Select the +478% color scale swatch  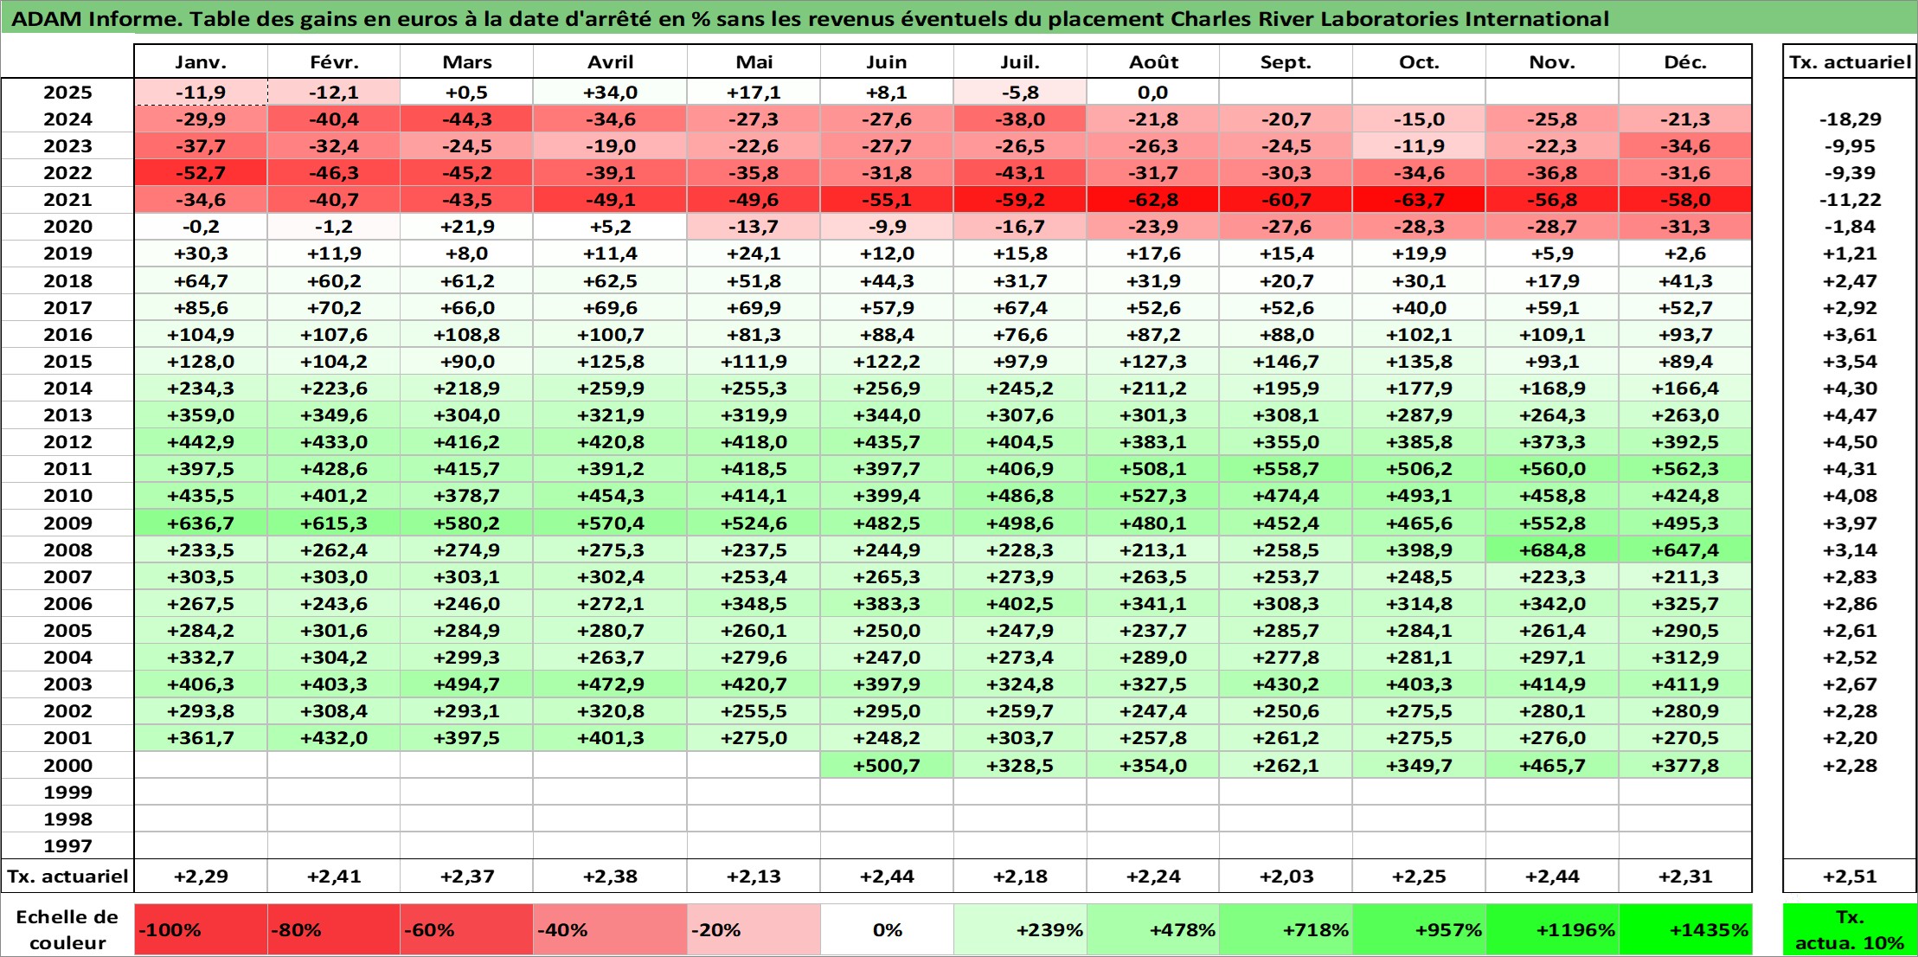pyautogui.click(x=1153, y=929)
